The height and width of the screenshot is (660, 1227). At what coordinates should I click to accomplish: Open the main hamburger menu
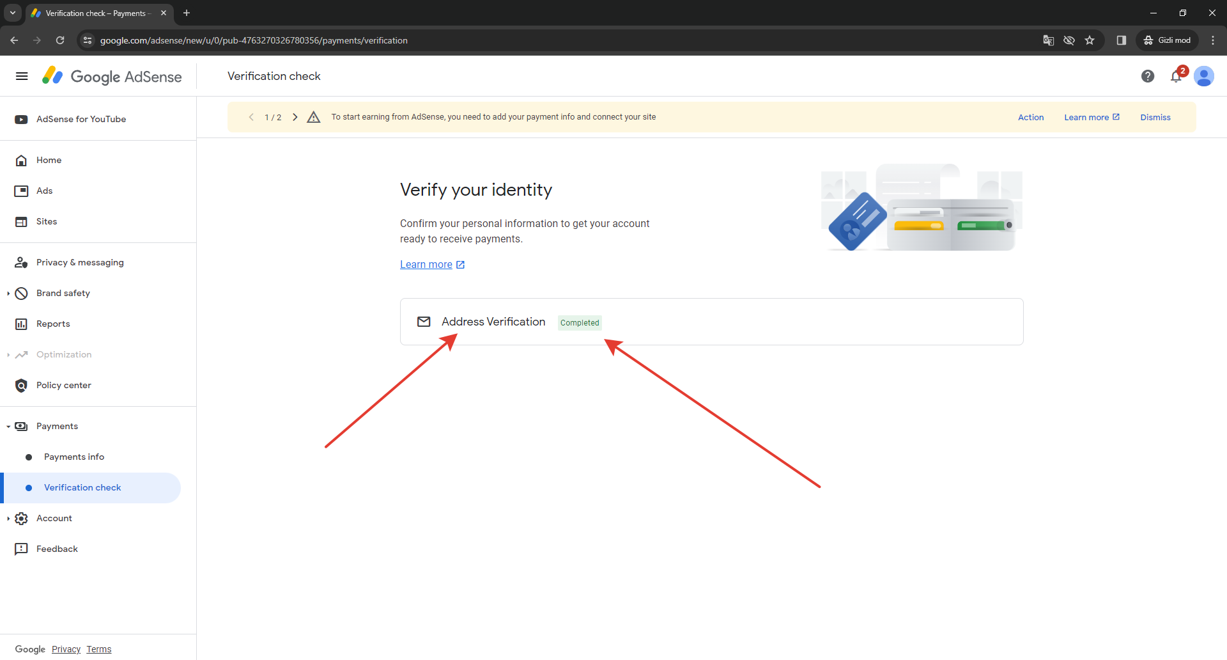click(22, 76)
